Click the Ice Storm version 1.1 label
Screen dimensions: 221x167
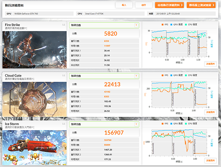click(x=64, y=124)
